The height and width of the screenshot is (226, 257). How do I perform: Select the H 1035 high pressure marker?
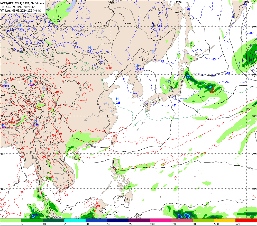31,83
